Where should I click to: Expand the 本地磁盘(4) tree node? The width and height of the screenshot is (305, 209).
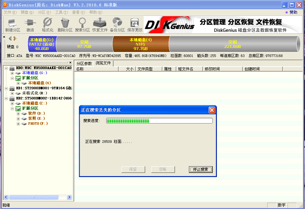18,83
